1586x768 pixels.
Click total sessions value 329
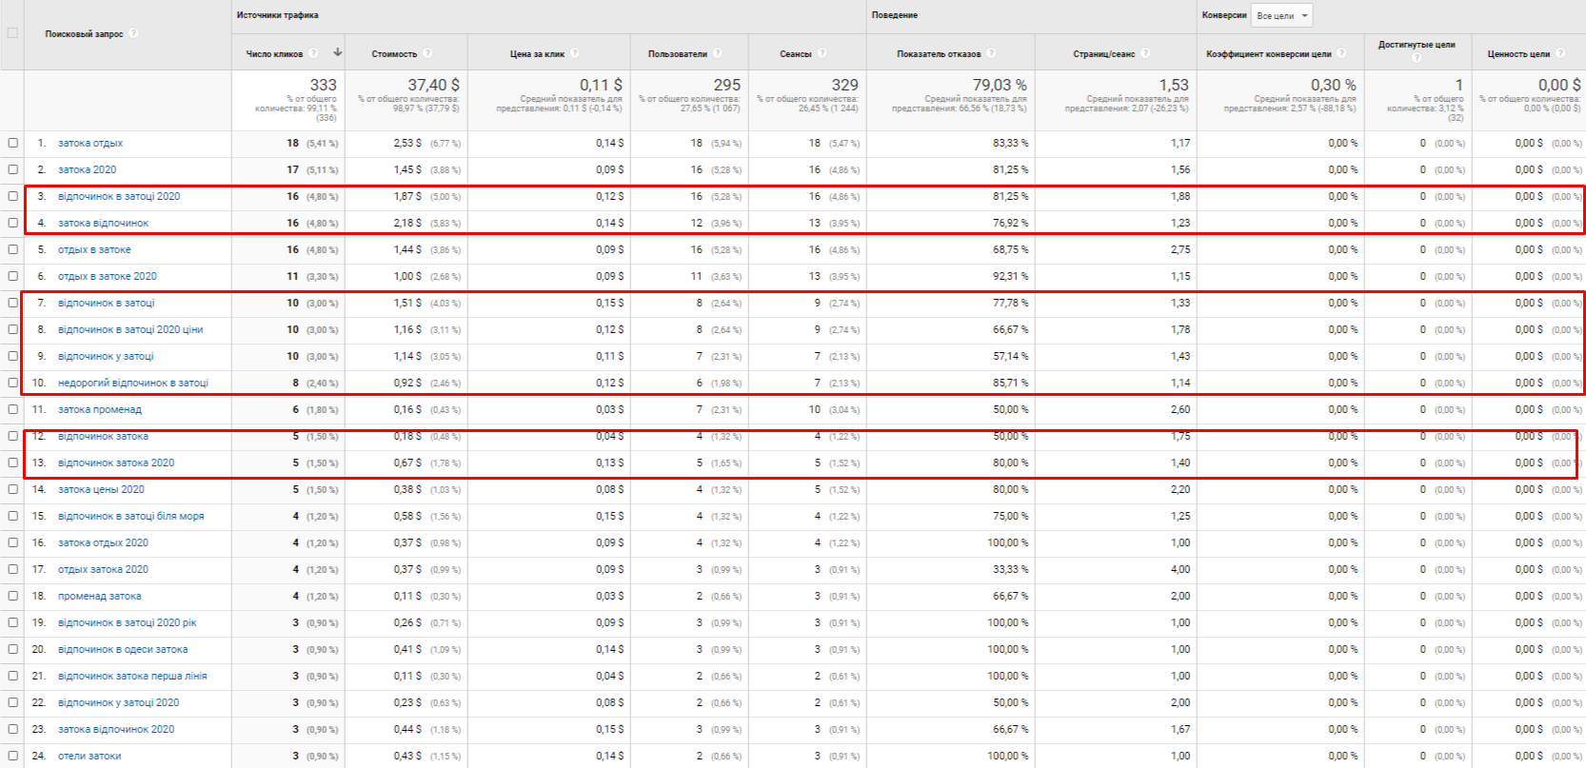click(844, 85)
